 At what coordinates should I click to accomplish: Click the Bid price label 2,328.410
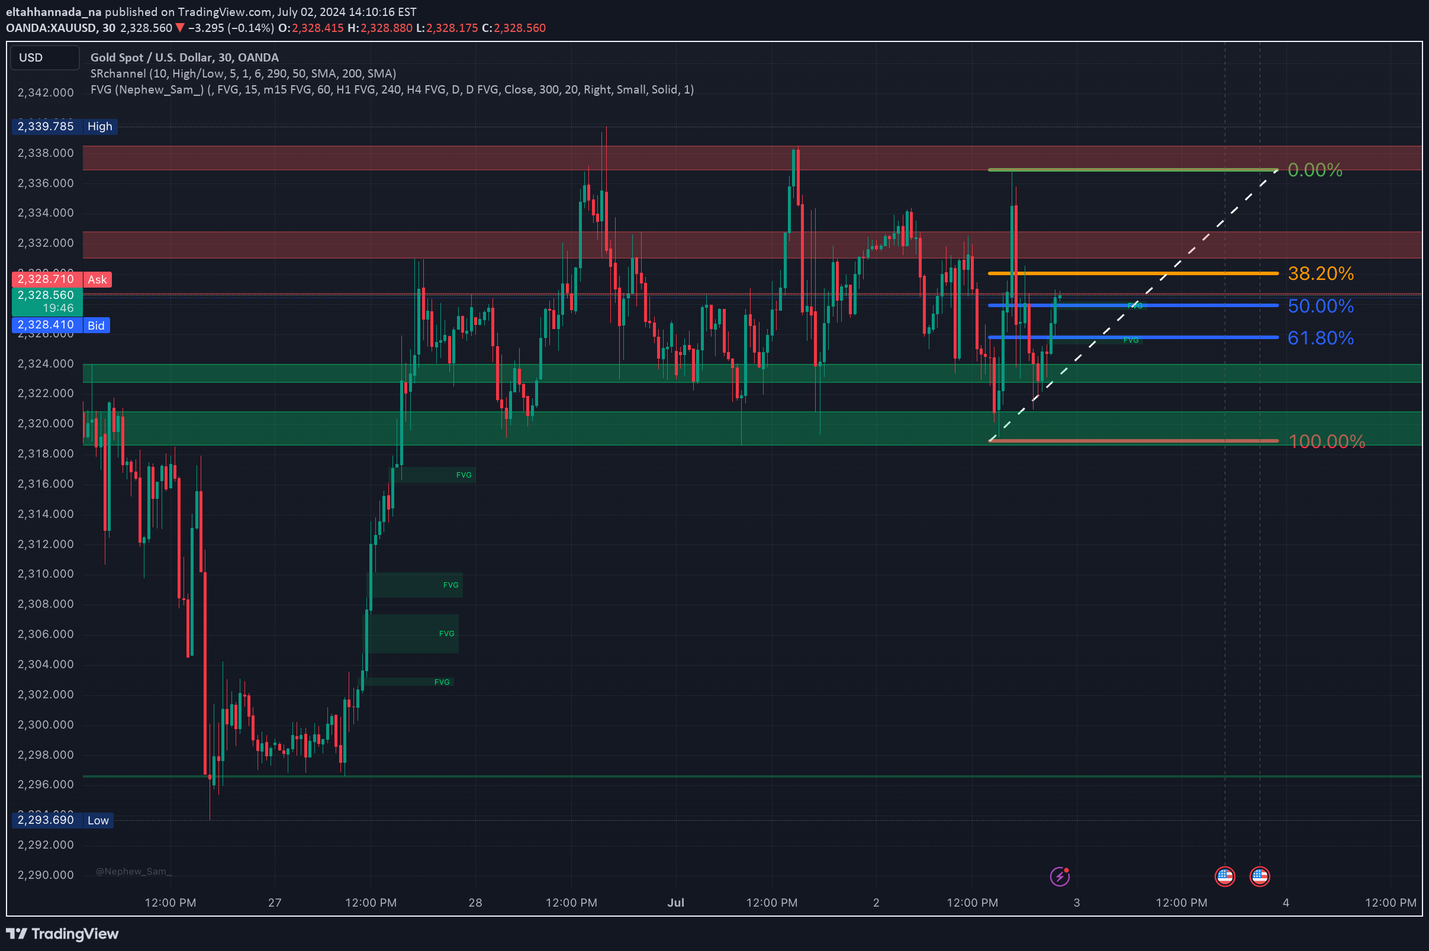(x=60, y=325)
